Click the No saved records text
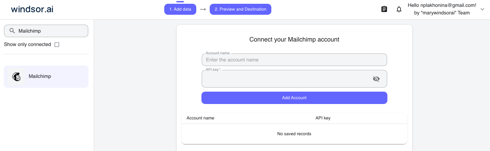490x151 pixels. pos(294,134)
